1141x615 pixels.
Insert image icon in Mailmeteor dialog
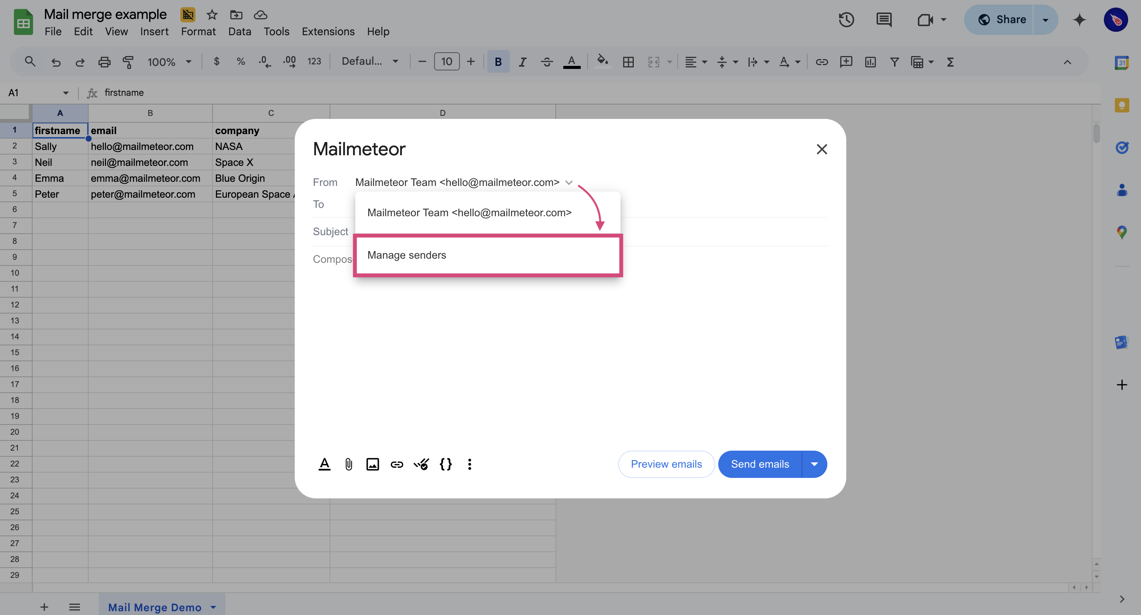point(372,464)
